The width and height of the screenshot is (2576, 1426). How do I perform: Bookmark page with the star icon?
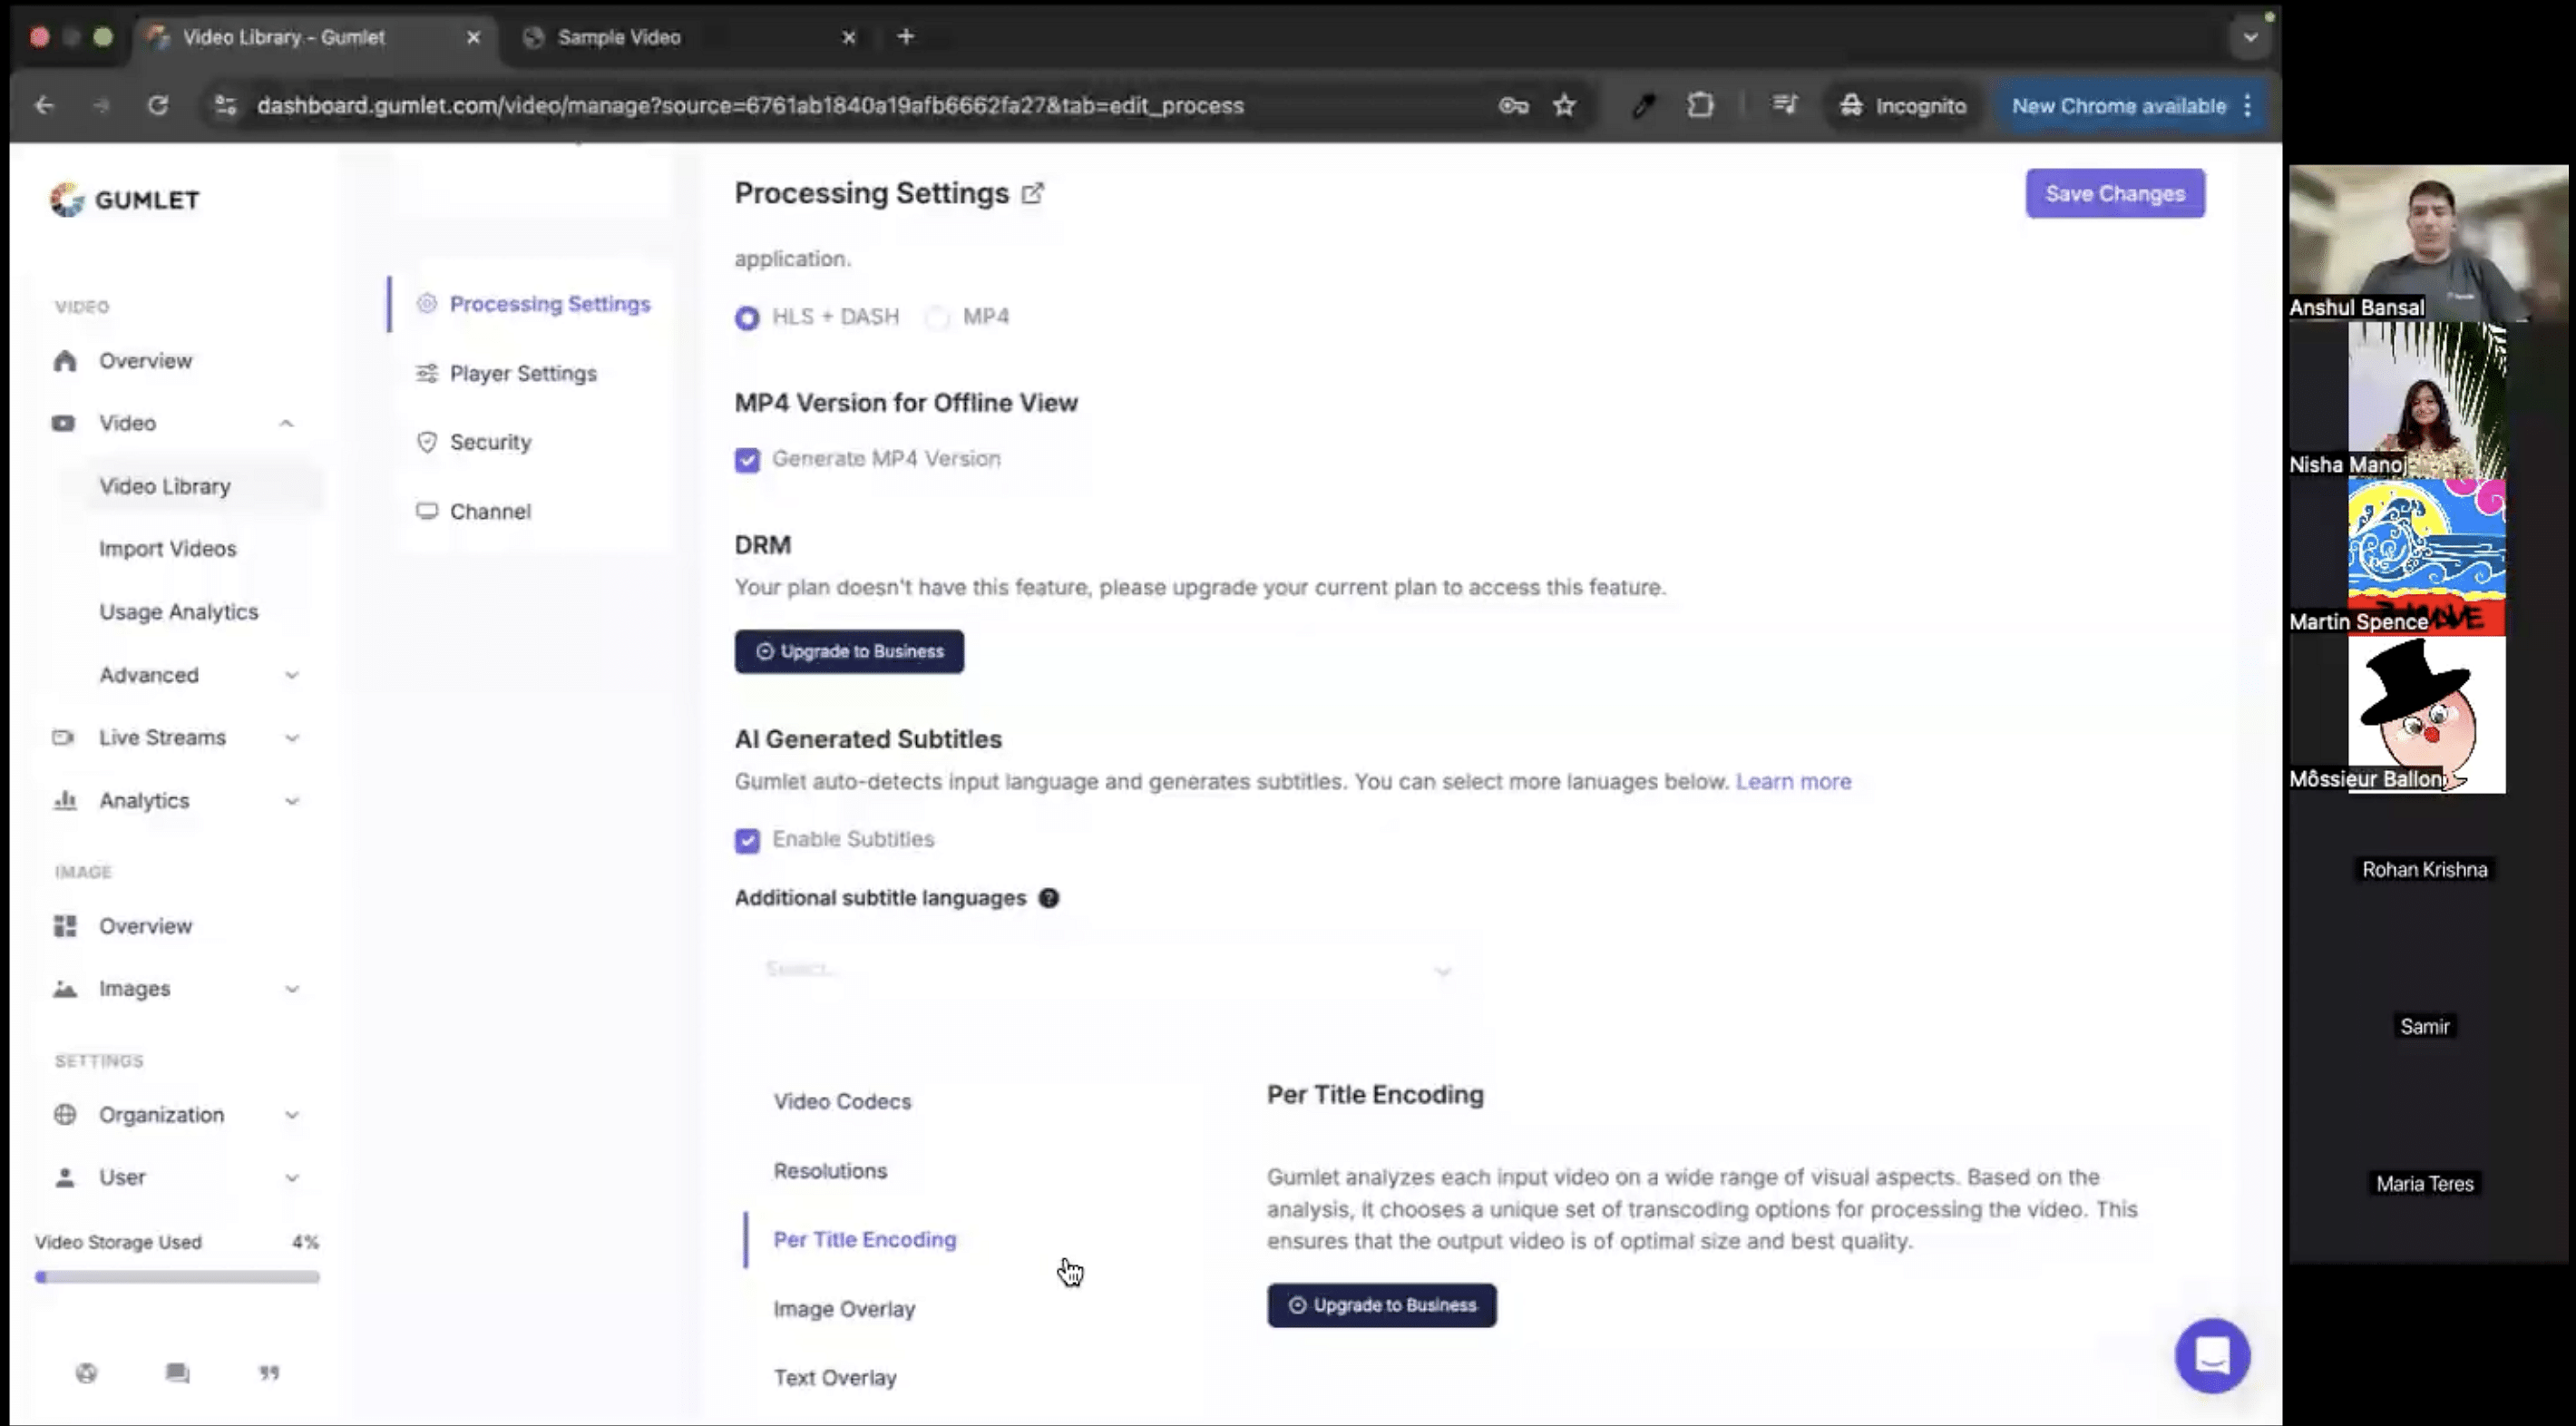[x=1564, y=105]
